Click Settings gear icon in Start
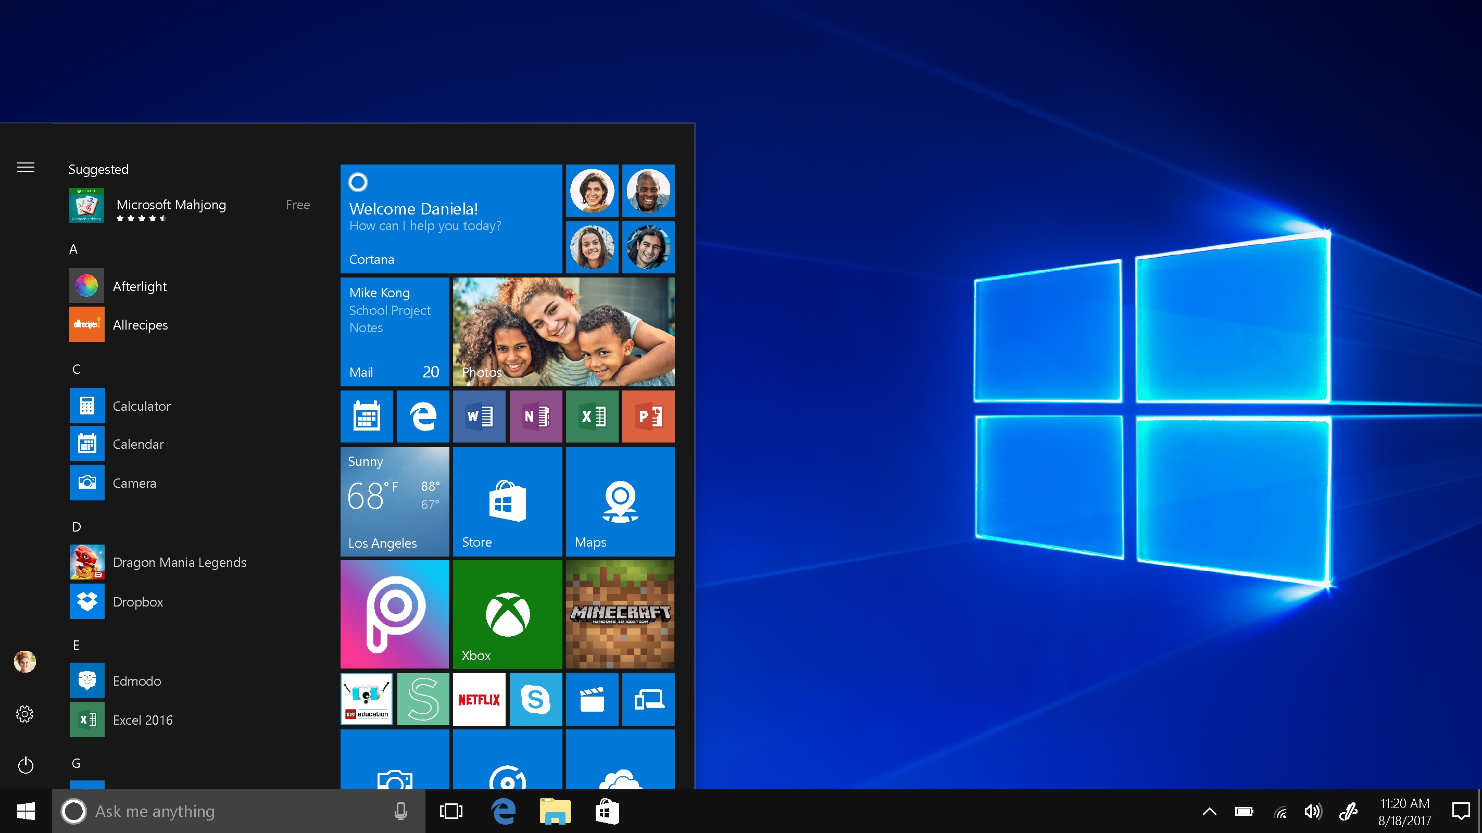 [24, 713]
